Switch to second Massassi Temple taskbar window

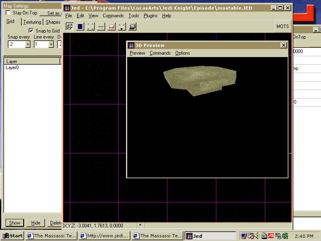158,236
